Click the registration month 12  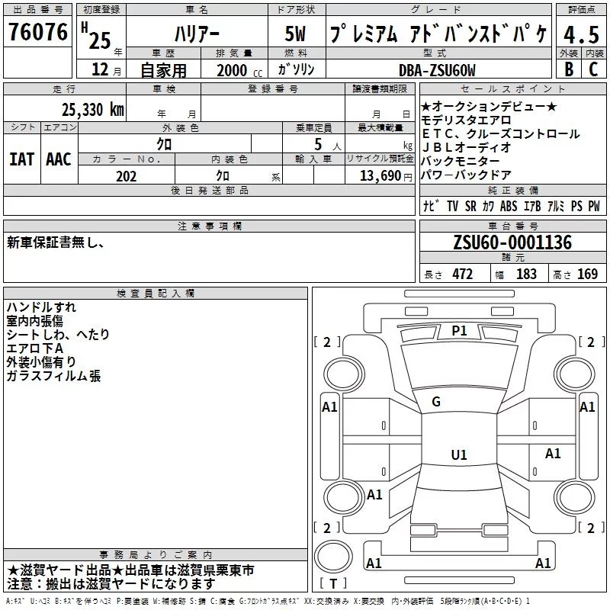tap(100, 69)
